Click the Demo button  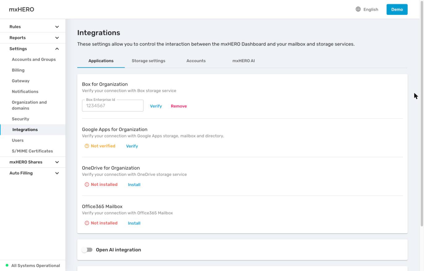tap(397, 9)
